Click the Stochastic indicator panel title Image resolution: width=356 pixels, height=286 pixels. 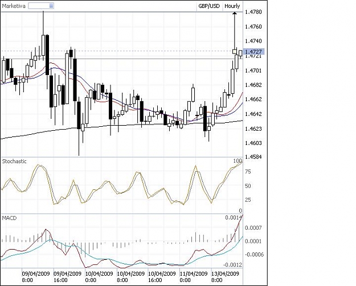[14, 161]
